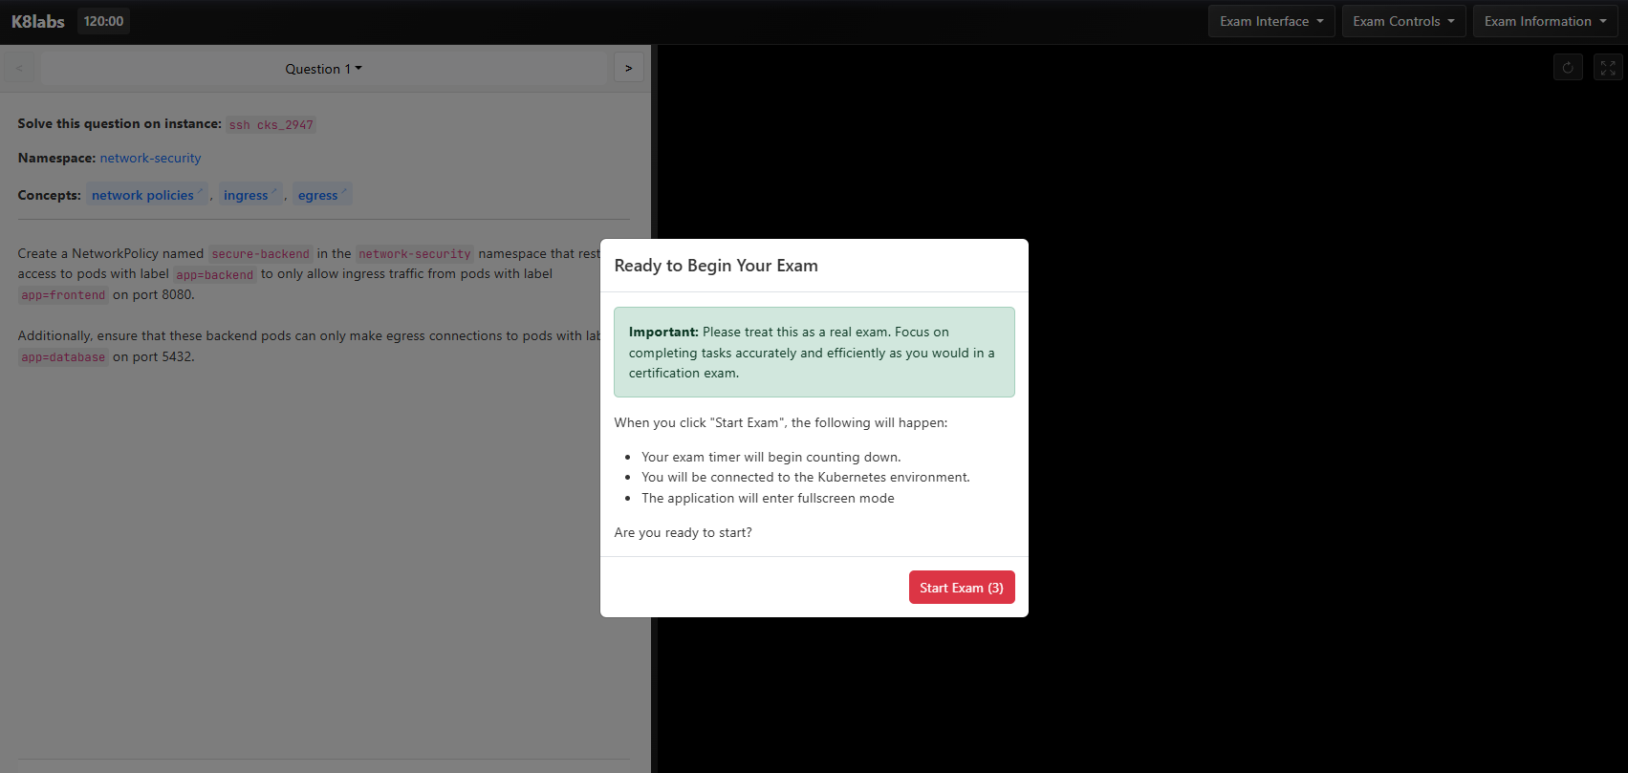Click the terminal refresh icon

click(x=1568, y=68)
